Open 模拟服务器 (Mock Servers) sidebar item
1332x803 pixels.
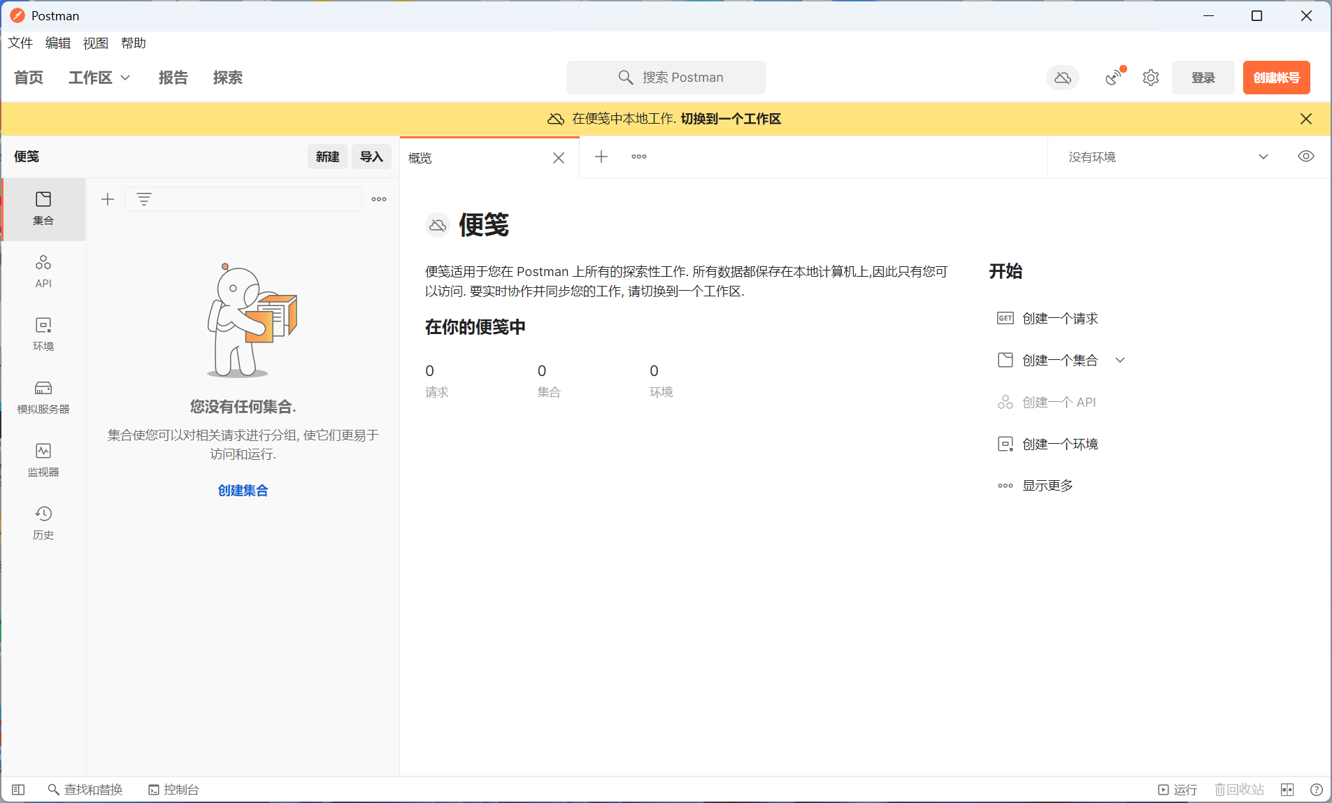tap(43, 398)
